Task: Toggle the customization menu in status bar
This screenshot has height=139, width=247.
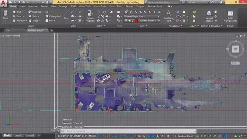Action: pyautogui.click(x=245, y=136)
